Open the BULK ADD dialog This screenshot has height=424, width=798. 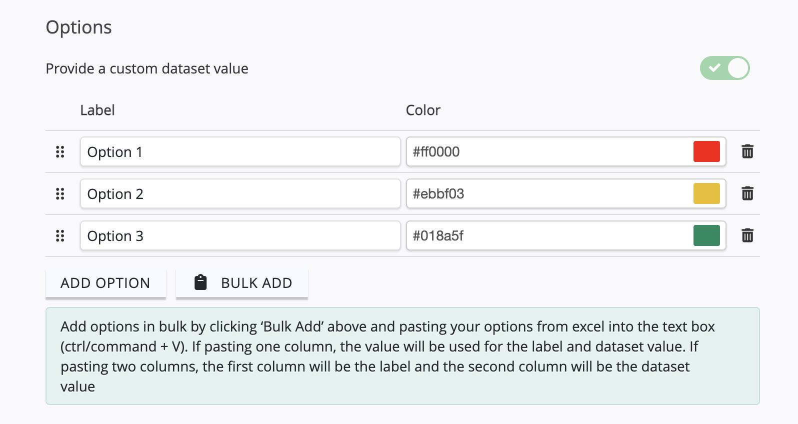pos(242,283)
